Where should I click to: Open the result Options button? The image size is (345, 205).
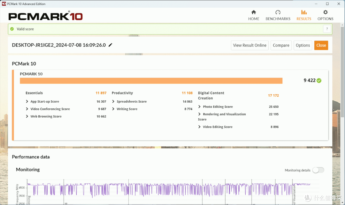click(303, 45)
